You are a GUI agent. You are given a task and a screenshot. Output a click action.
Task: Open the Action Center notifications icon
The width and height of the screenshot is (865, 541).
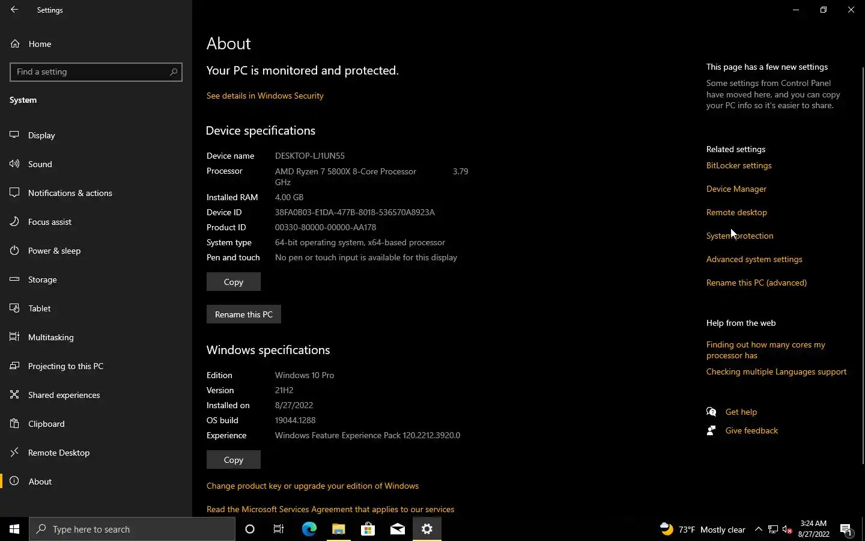[846, 529]
